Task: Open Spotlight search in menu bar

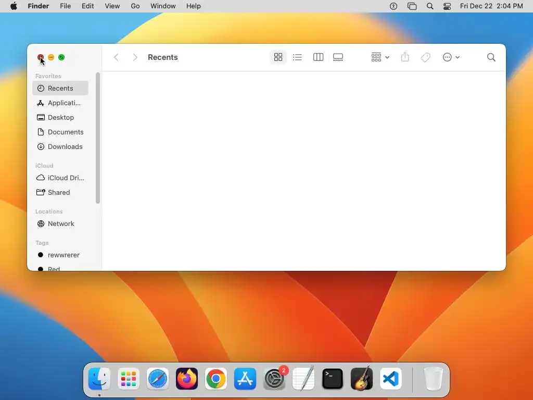Action: pos(430,6)
